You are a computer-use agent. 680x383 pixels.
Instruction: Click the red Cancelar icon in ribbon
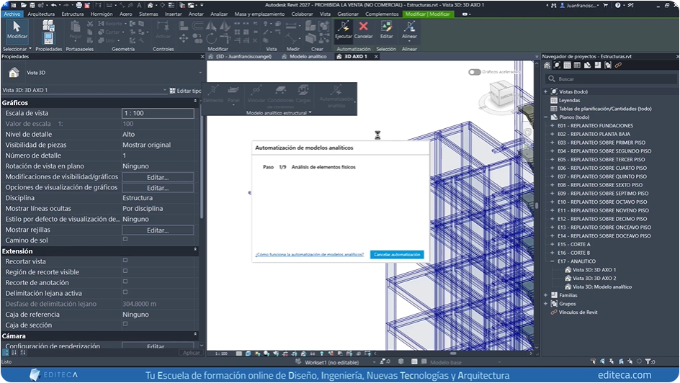click(x=364, y=27)
